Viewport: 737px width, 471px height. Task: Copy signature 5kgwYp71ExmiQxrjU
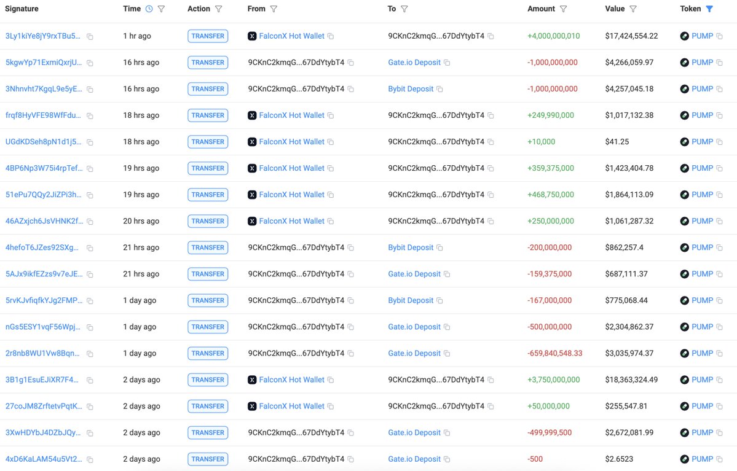[x=90, y=63]
